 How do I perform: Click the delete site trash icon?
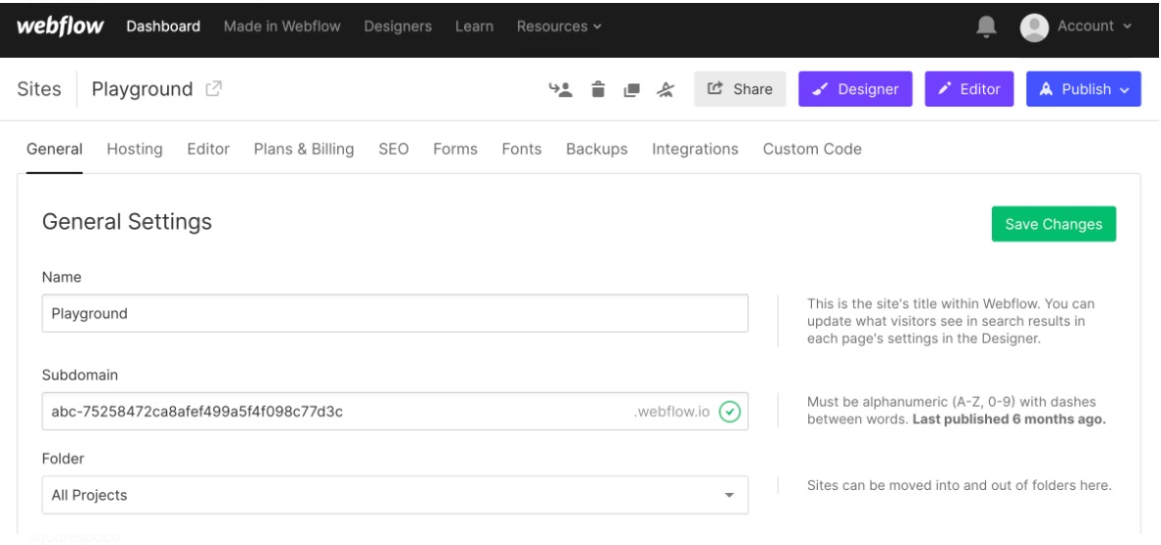point(596,89)
